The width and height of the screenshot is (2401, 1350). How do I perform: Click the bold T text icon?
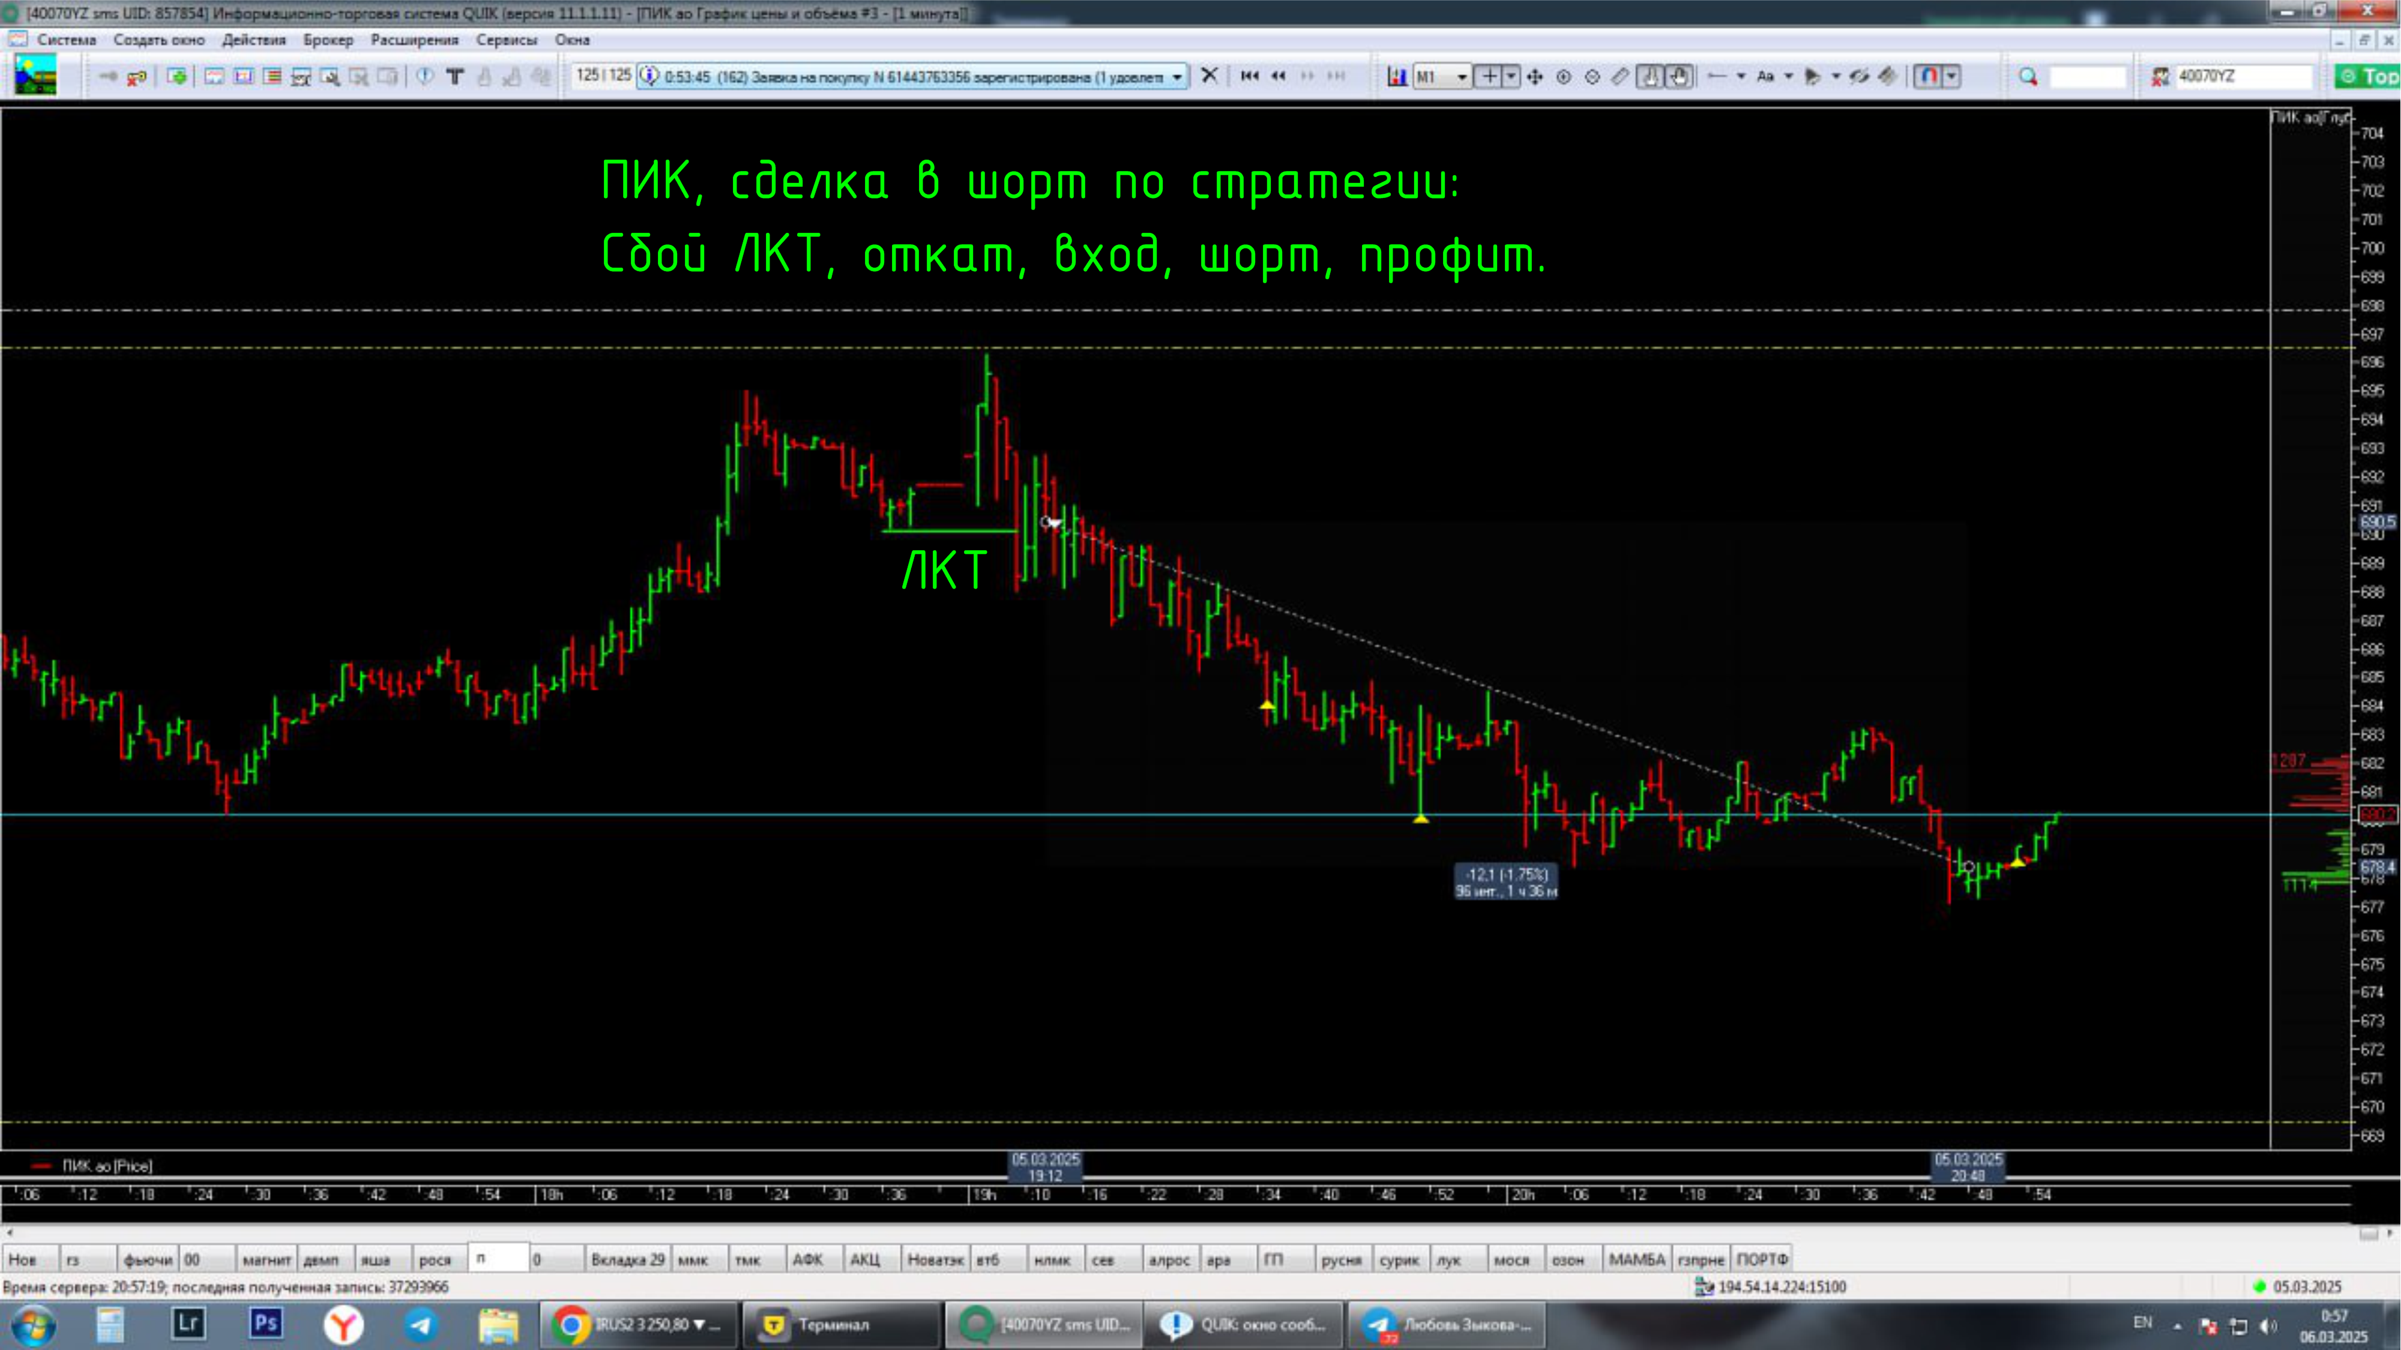[455, 76]
